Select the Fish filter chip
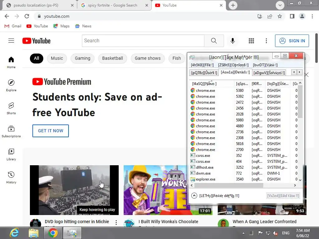 pos(177,58)
